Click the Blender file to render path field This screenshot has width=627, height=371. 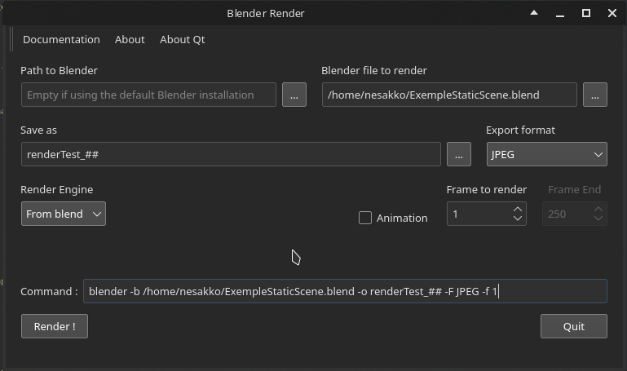coord(449,95)
